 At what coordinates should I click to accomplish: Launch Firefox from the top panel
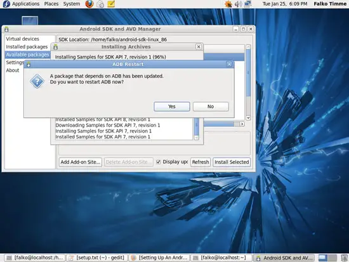click(x=89, y=4)
